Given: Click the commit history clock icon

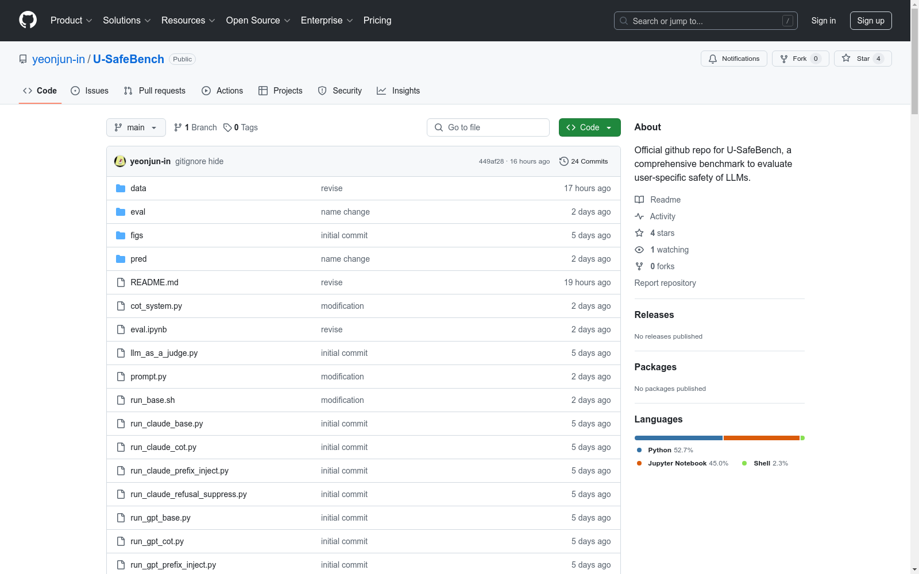Looking at the screenshot, I should pos(564,161).
